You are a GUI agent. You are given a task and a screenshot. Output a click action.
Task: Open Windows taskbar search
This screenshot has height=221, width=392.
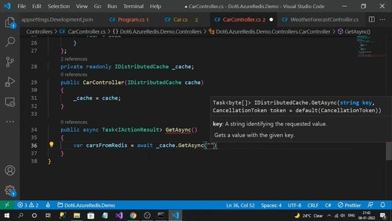(x=21, y=215)
